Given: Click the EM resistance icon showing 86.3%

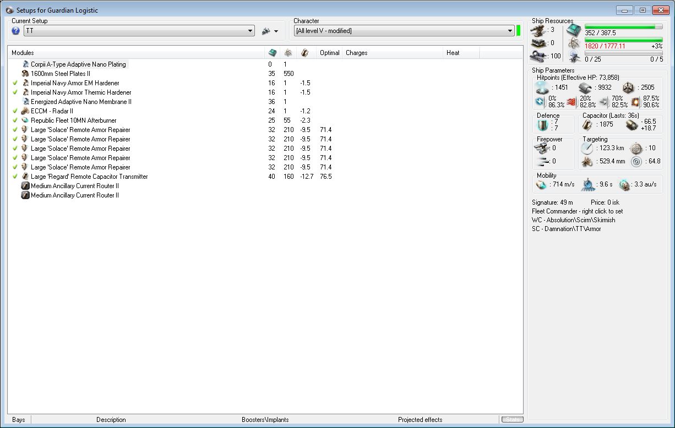Looking at the screenshot, I should [540, 101].
